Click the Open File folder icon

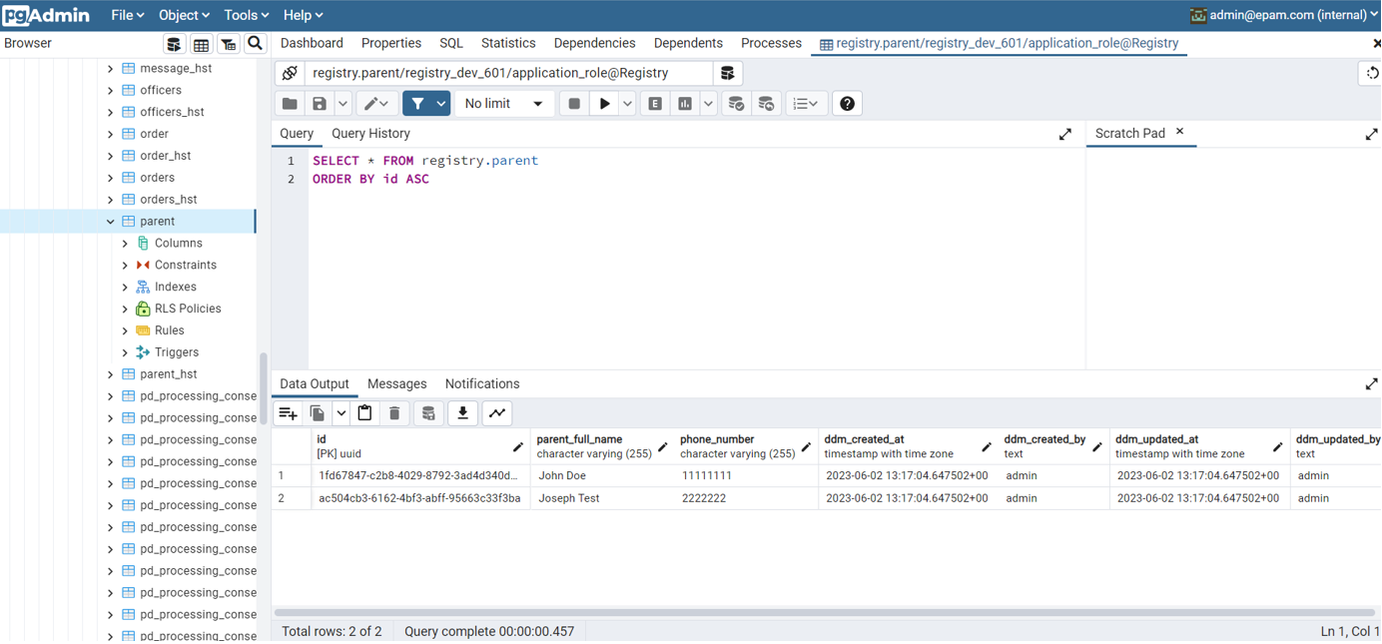pyautogui.click(x=290, y=104)
